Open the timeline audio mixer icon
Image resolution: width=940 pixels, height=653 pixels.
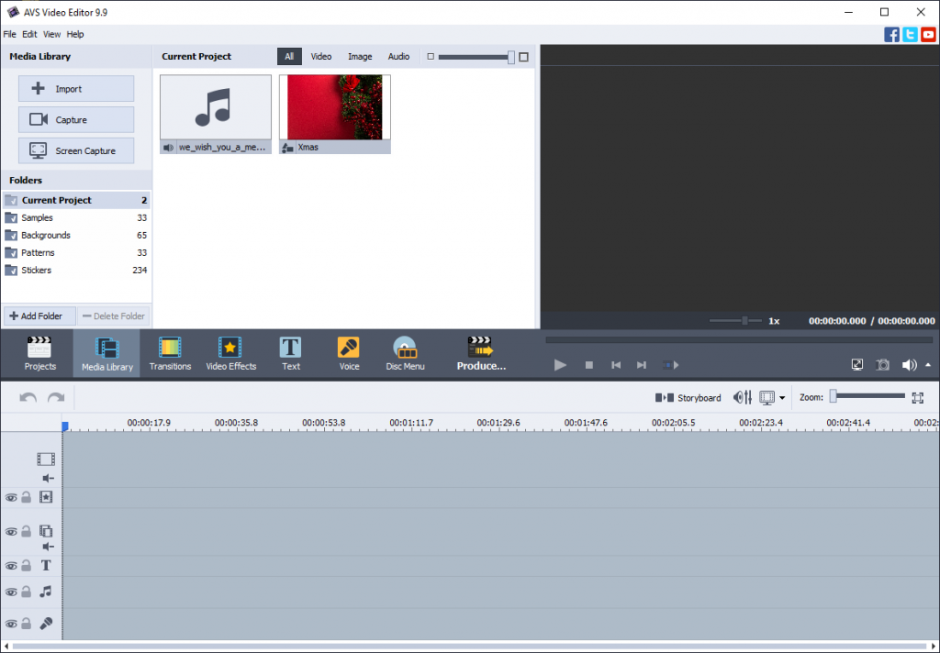742,397
